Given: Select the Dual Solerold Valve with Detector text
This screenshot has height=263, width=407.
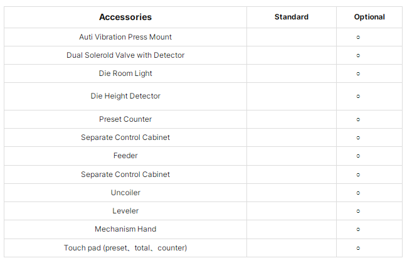Looking at the screenshot, I should tap(125, 55).
